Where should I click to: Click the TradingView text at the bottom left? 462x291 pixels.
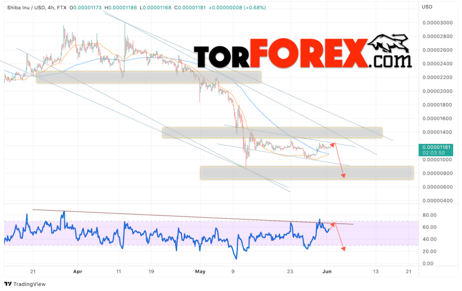[29, 284]
